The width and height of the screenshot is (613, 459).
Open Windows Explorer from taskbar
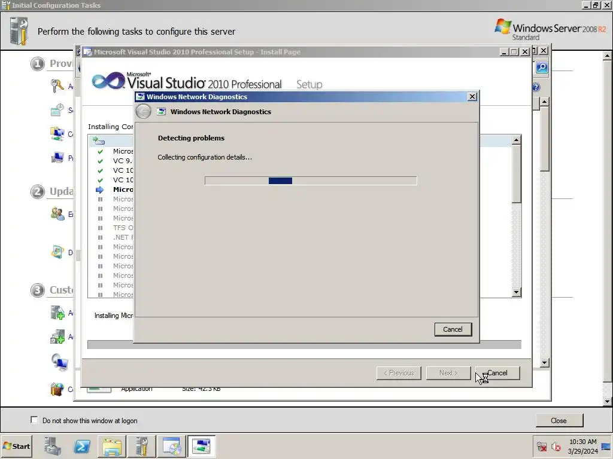[x=112, y=446]
